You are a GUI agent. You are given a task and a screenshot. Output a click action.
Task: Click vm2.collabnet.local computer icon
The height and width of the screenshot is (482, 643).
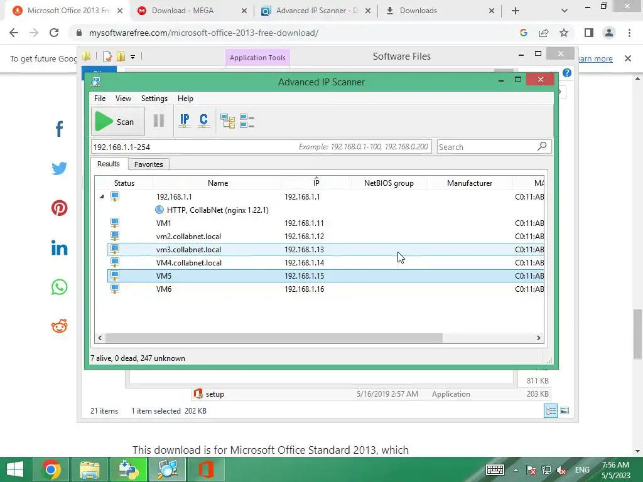115,236
